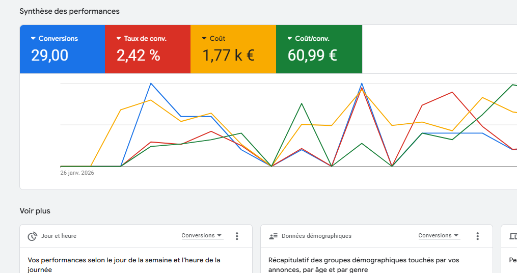
Task: Open the Coût metric dropdown arrow
Action: click(x=204, y=39)
